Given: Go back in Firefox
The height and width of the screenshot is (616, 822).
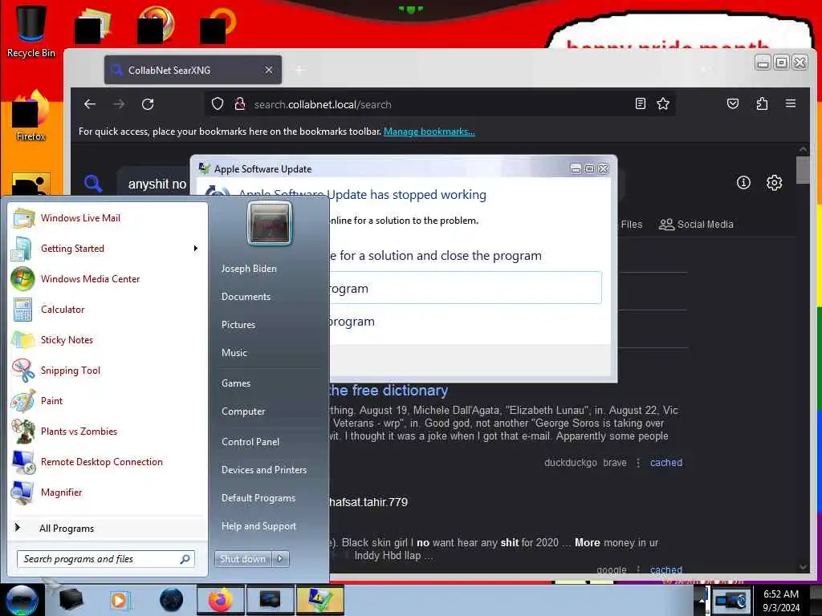Looking at the screenshot, I should pos(90,104).
